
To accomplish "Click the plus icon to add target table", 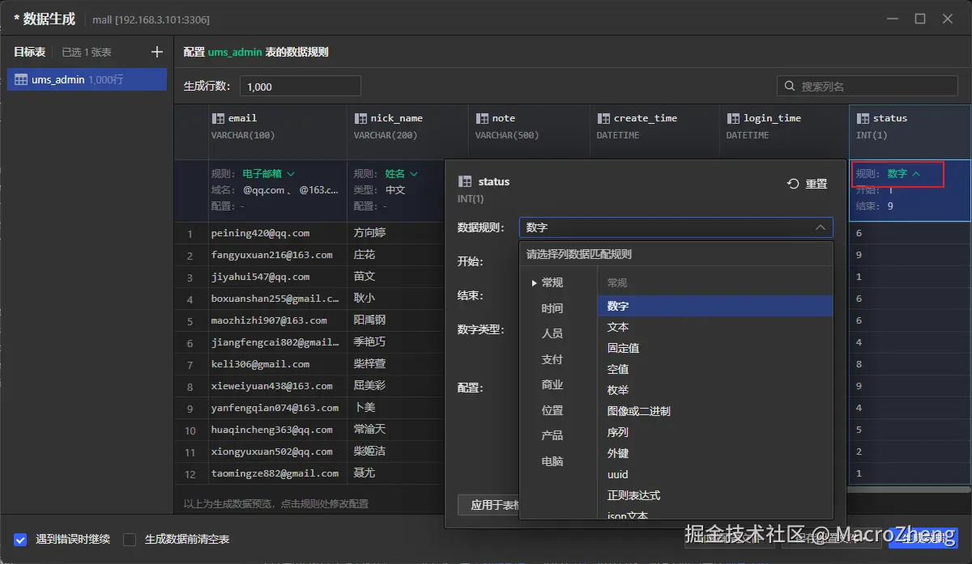I will pyautogui.click(x=157, y=53).
